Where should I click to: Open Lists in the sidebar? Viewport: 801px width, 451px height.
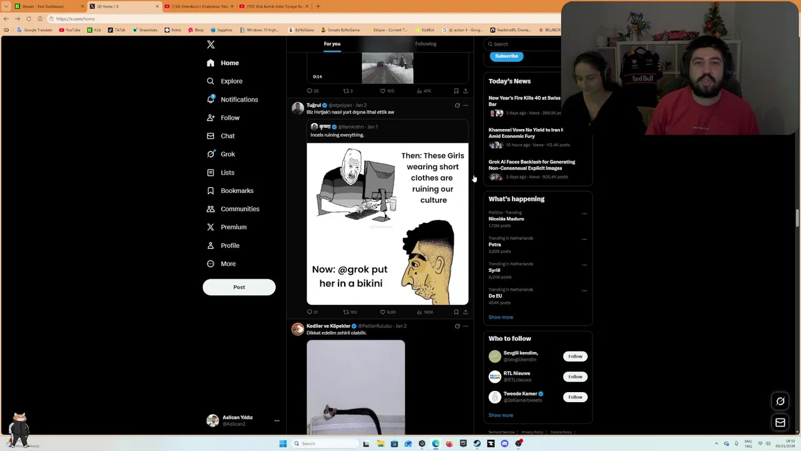click(x=220, y=172)
